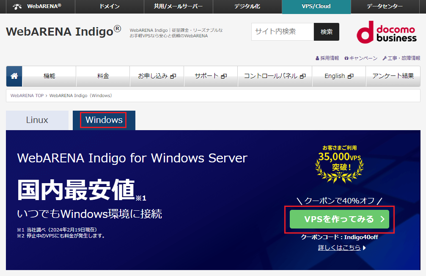Screen dimensions: 426x276
Task: Click the いつでもWindows環境に接続 text
Action: [x=89, y=214]
